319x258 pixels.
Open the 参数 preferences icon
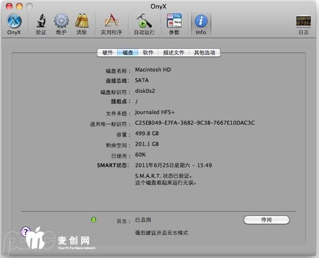point(174,22)
